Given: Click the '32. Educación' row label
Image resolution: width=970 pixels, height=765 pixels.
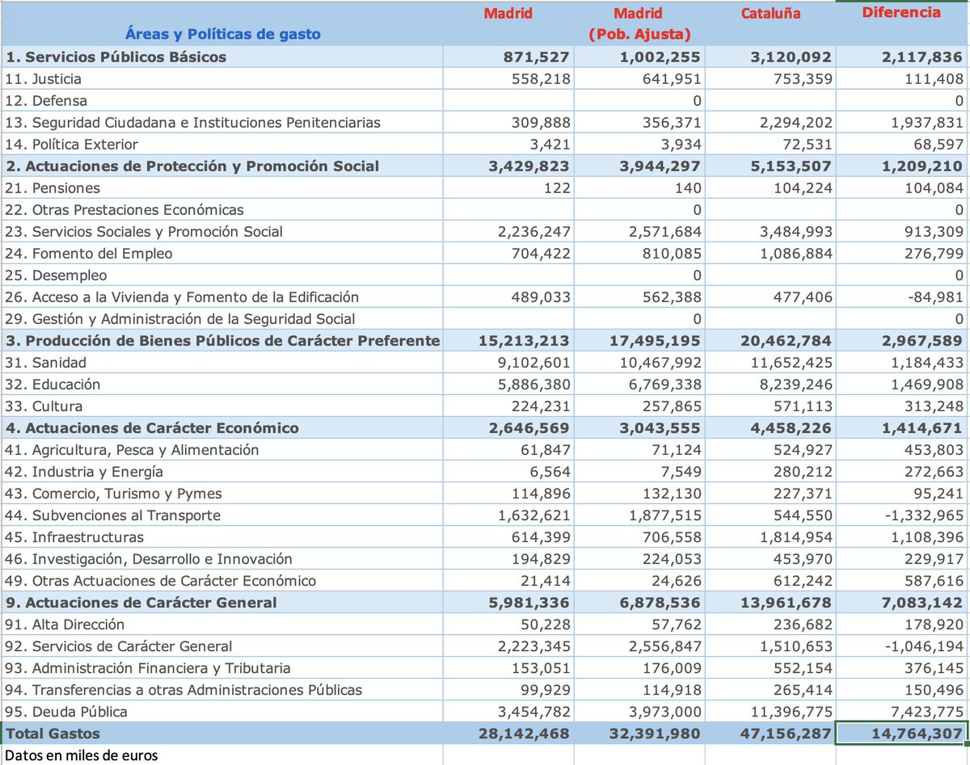Looking at the screenshot, I should [53, 384].
